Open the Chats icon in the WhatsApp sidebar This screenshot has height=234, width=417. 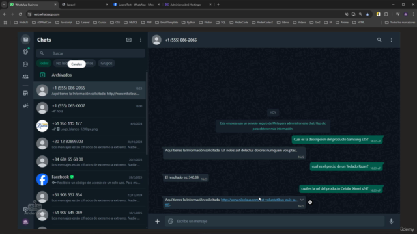pyautogui.click(x=25, y=40)
